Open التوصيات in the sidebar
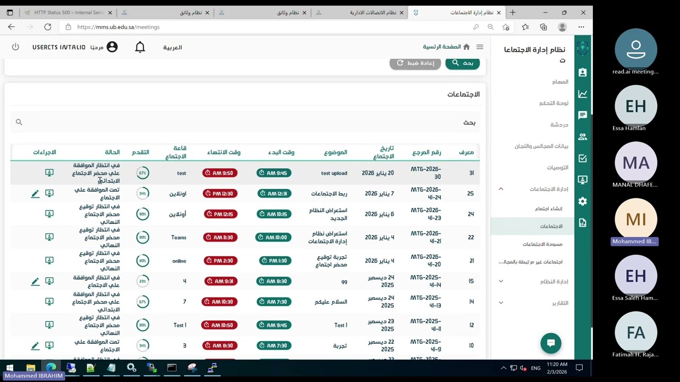Screen dimensions: 680x382 pos(557,168)
